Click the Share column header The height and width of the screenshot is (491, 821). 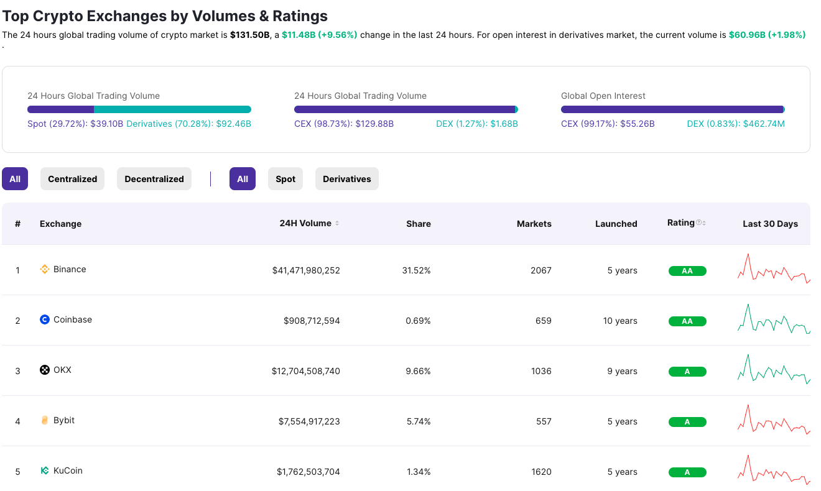418,223
